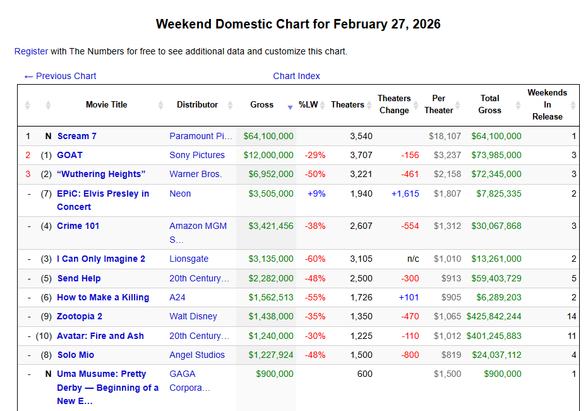
Task: Click the Distributor column sort arrows
Action: [x=231, y=105]
